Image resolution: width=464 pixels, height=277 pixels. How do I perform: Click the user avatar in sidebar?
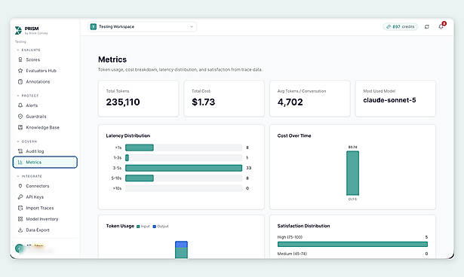point(19,248)
